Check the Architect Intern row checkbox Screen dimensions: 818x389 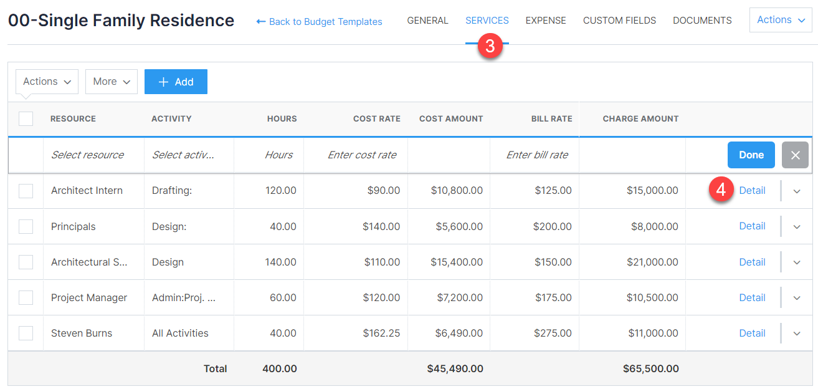(26, 191)
